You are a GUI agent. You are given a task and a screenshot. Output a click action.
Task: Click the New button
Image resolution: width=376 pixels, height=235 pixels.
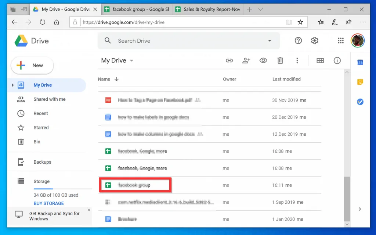[x=32, y=65]
